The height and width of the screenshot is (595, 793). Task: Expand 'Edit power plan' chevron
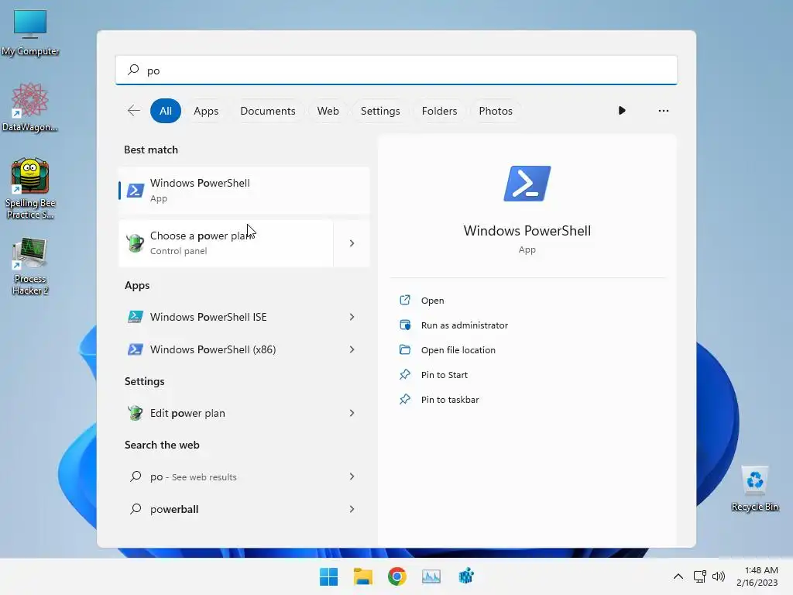click(x=352, y=413)
